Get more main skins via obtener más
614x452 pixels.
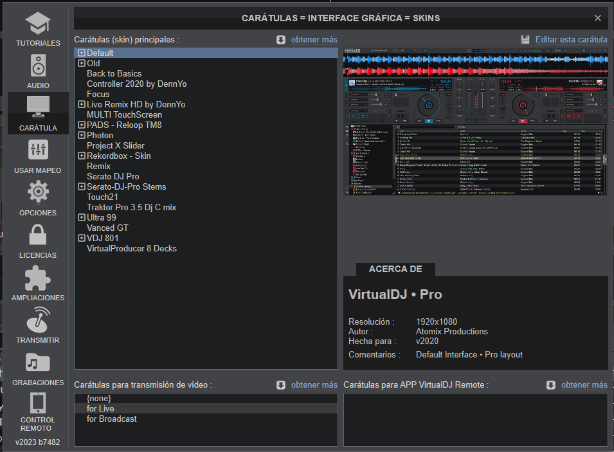[314, 40]
